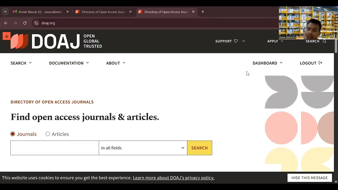338x190 pixels.
Task: Click HIDE THIS MESSAGE button
Action: pos(309,178)
